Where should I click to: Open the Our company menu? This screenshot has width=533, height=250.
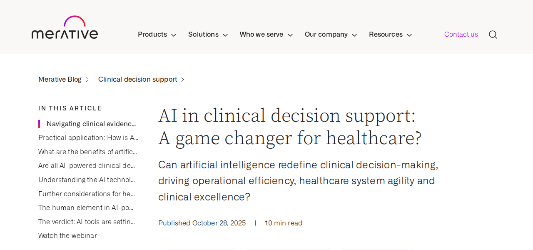click(x=331, y=35)
